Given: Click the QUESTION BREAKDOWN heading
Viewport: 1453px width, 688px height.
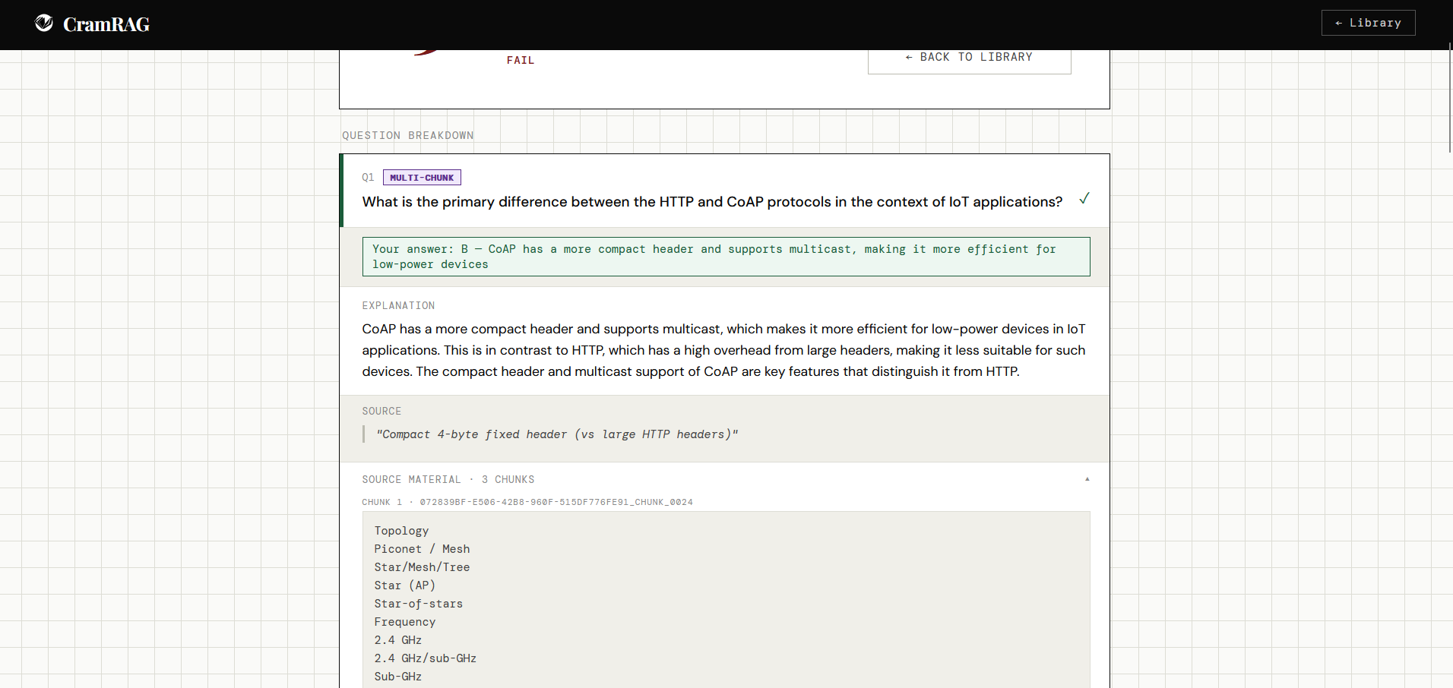Looking at the screenshot, I should coord(408,136).
